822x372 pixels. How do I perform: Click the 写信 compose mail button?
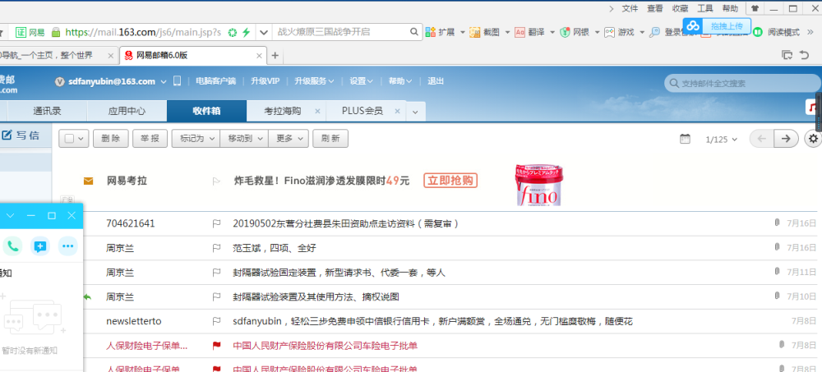coord(21,135)
